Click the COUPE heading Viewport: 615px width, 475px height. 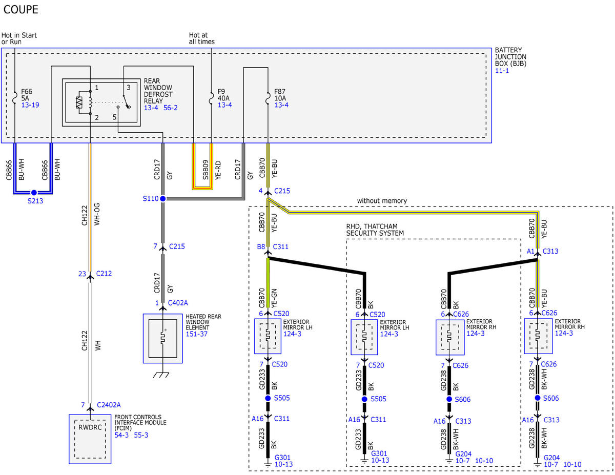point(20,9)
